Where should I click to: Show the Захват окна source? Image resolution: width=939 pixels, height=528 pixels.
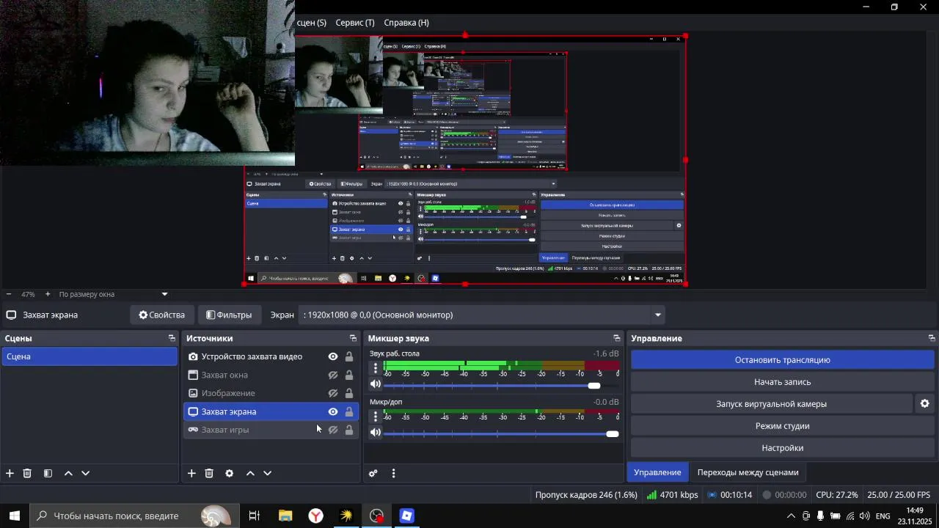(x=333, y=375)
